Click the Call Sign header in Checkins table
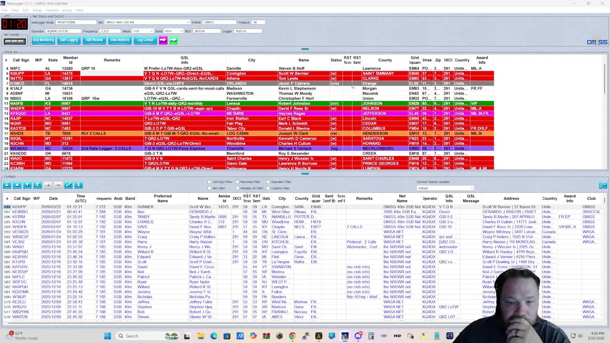The image size is (610, 343). (21, 60)
